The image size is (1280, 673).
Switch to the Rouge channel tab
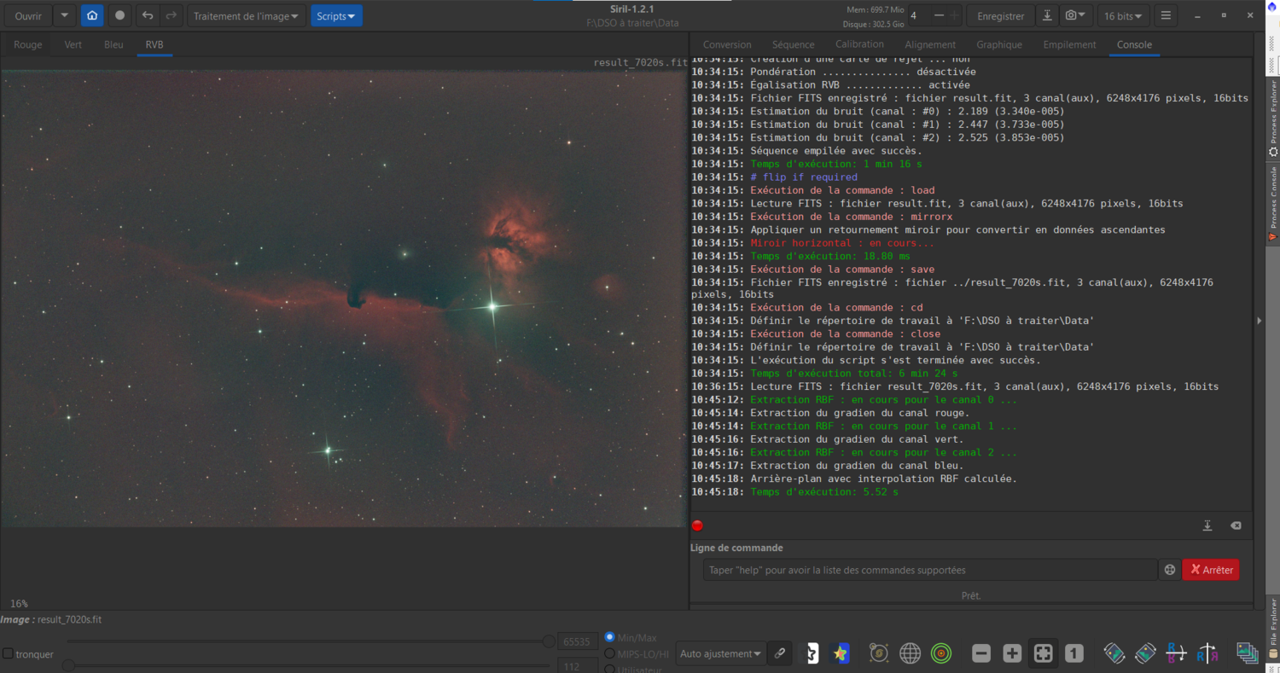point(27,44)
